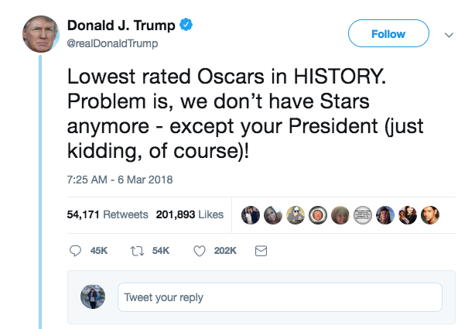The image size is (475, 329).
Task: Click your own avatar beside reply box
Action: pos(93,297)
